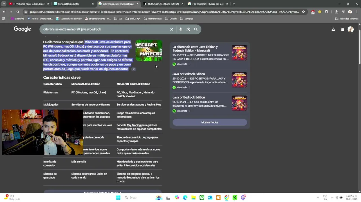Open the Herramientas bookmark folder

[153, 19]
